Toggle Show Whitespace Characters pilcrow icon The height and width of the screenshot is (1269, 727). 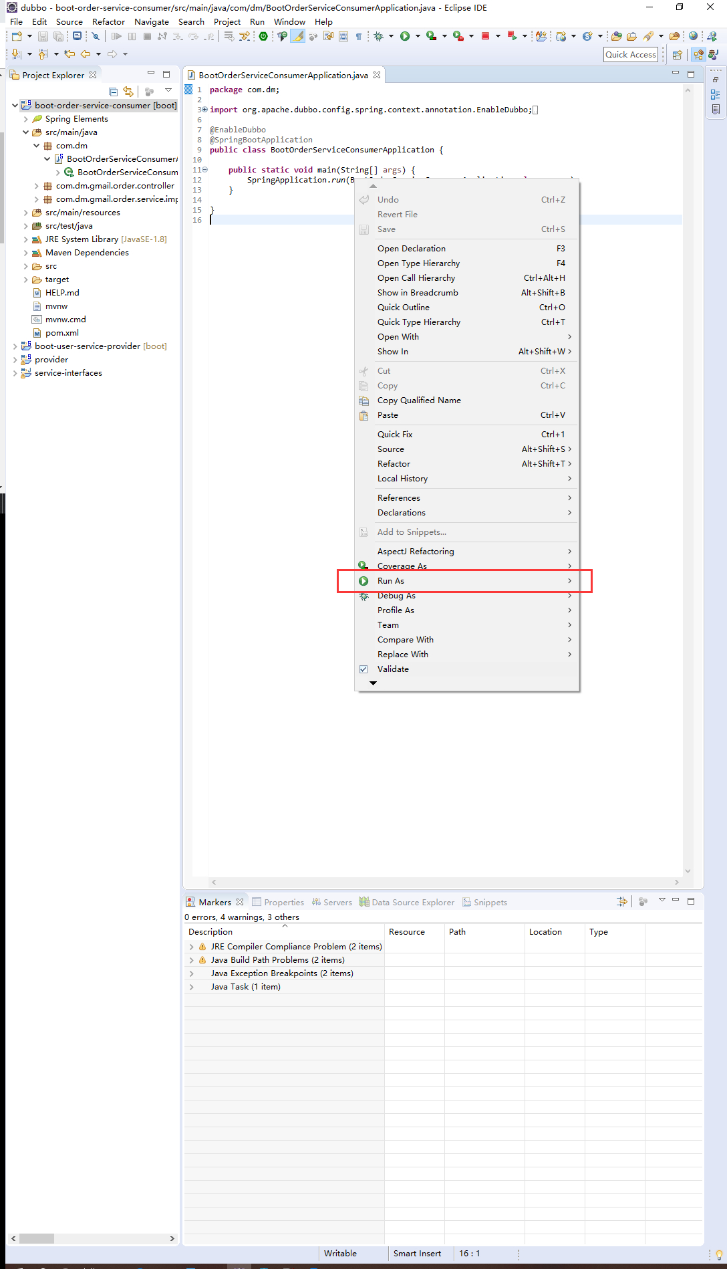pyautogui.click(x=359, y=36)
